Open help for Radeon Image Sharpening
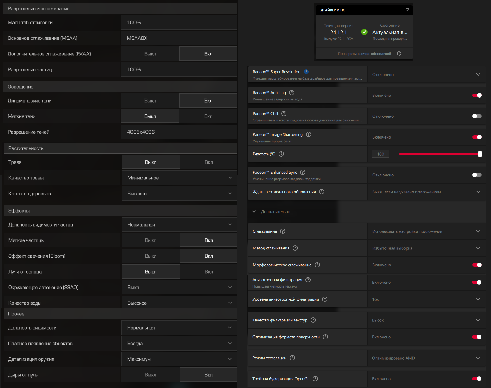Screen dimensions: 491x388 pos(309,134)
